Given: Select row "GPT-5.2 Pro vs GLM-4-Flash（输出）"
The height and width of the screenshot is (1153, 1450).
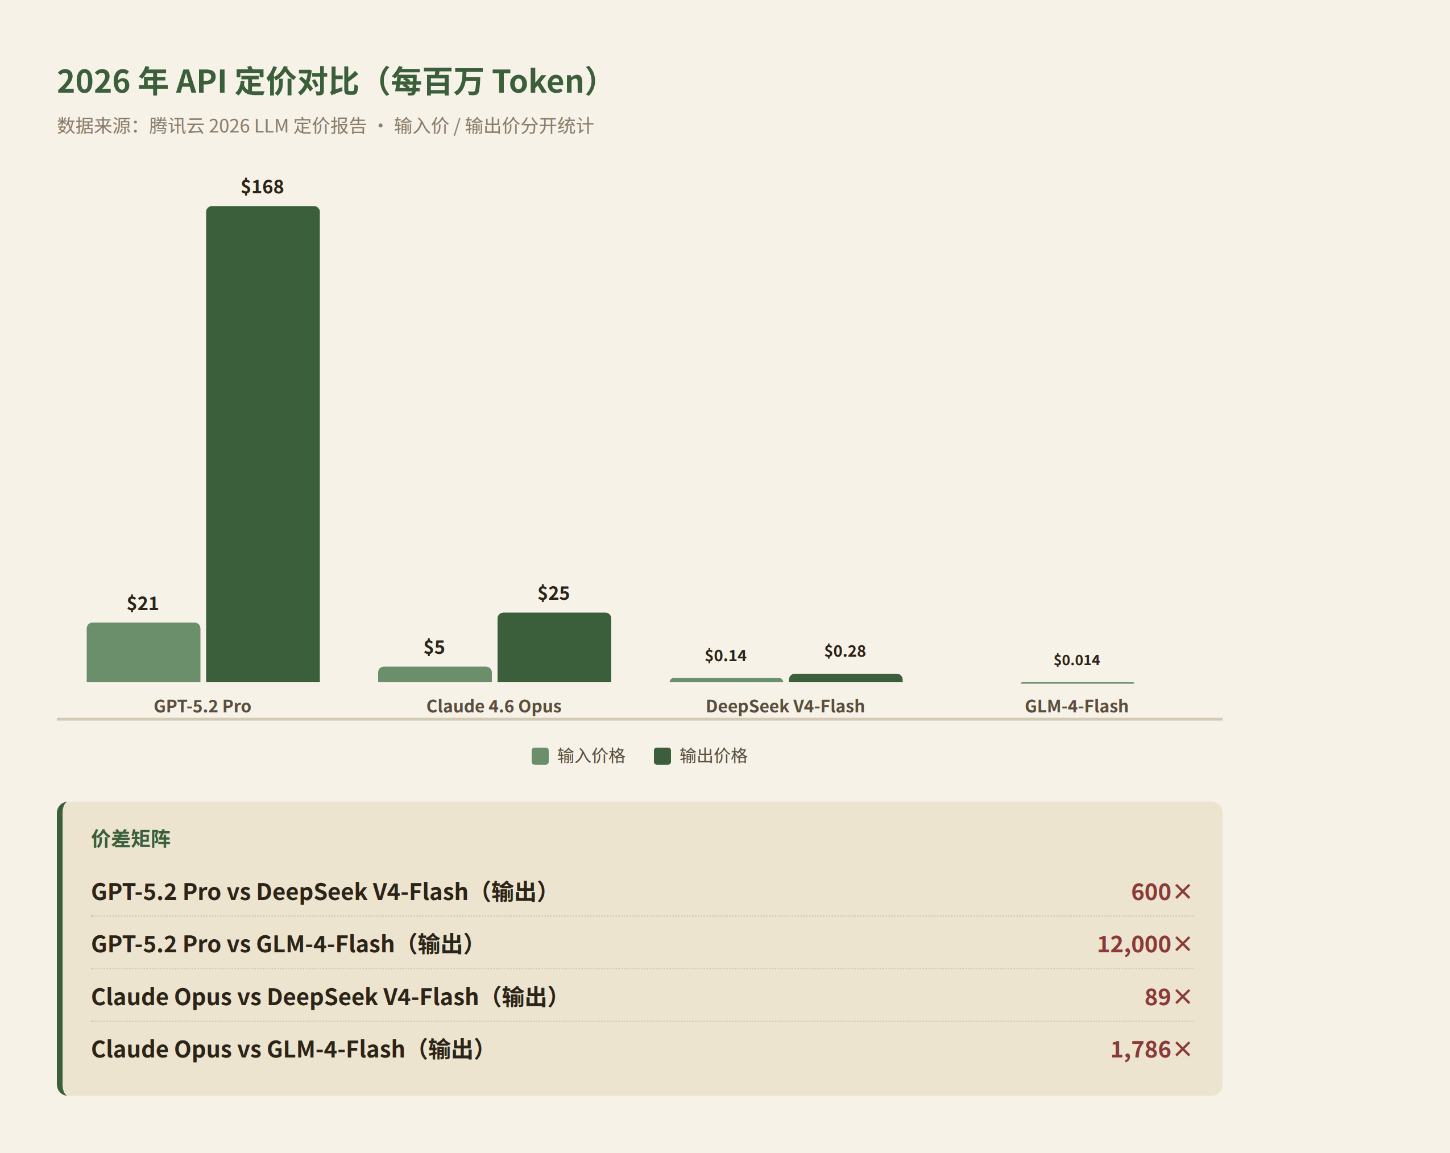Looking at the screenshot, I should 643,944.
